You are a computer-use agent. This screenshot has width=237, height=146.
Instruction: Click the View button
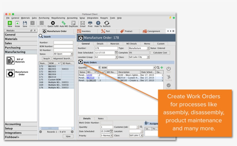tap(68, 136)
